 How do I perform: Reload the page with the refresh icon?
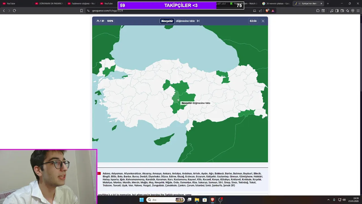(14, 11)
